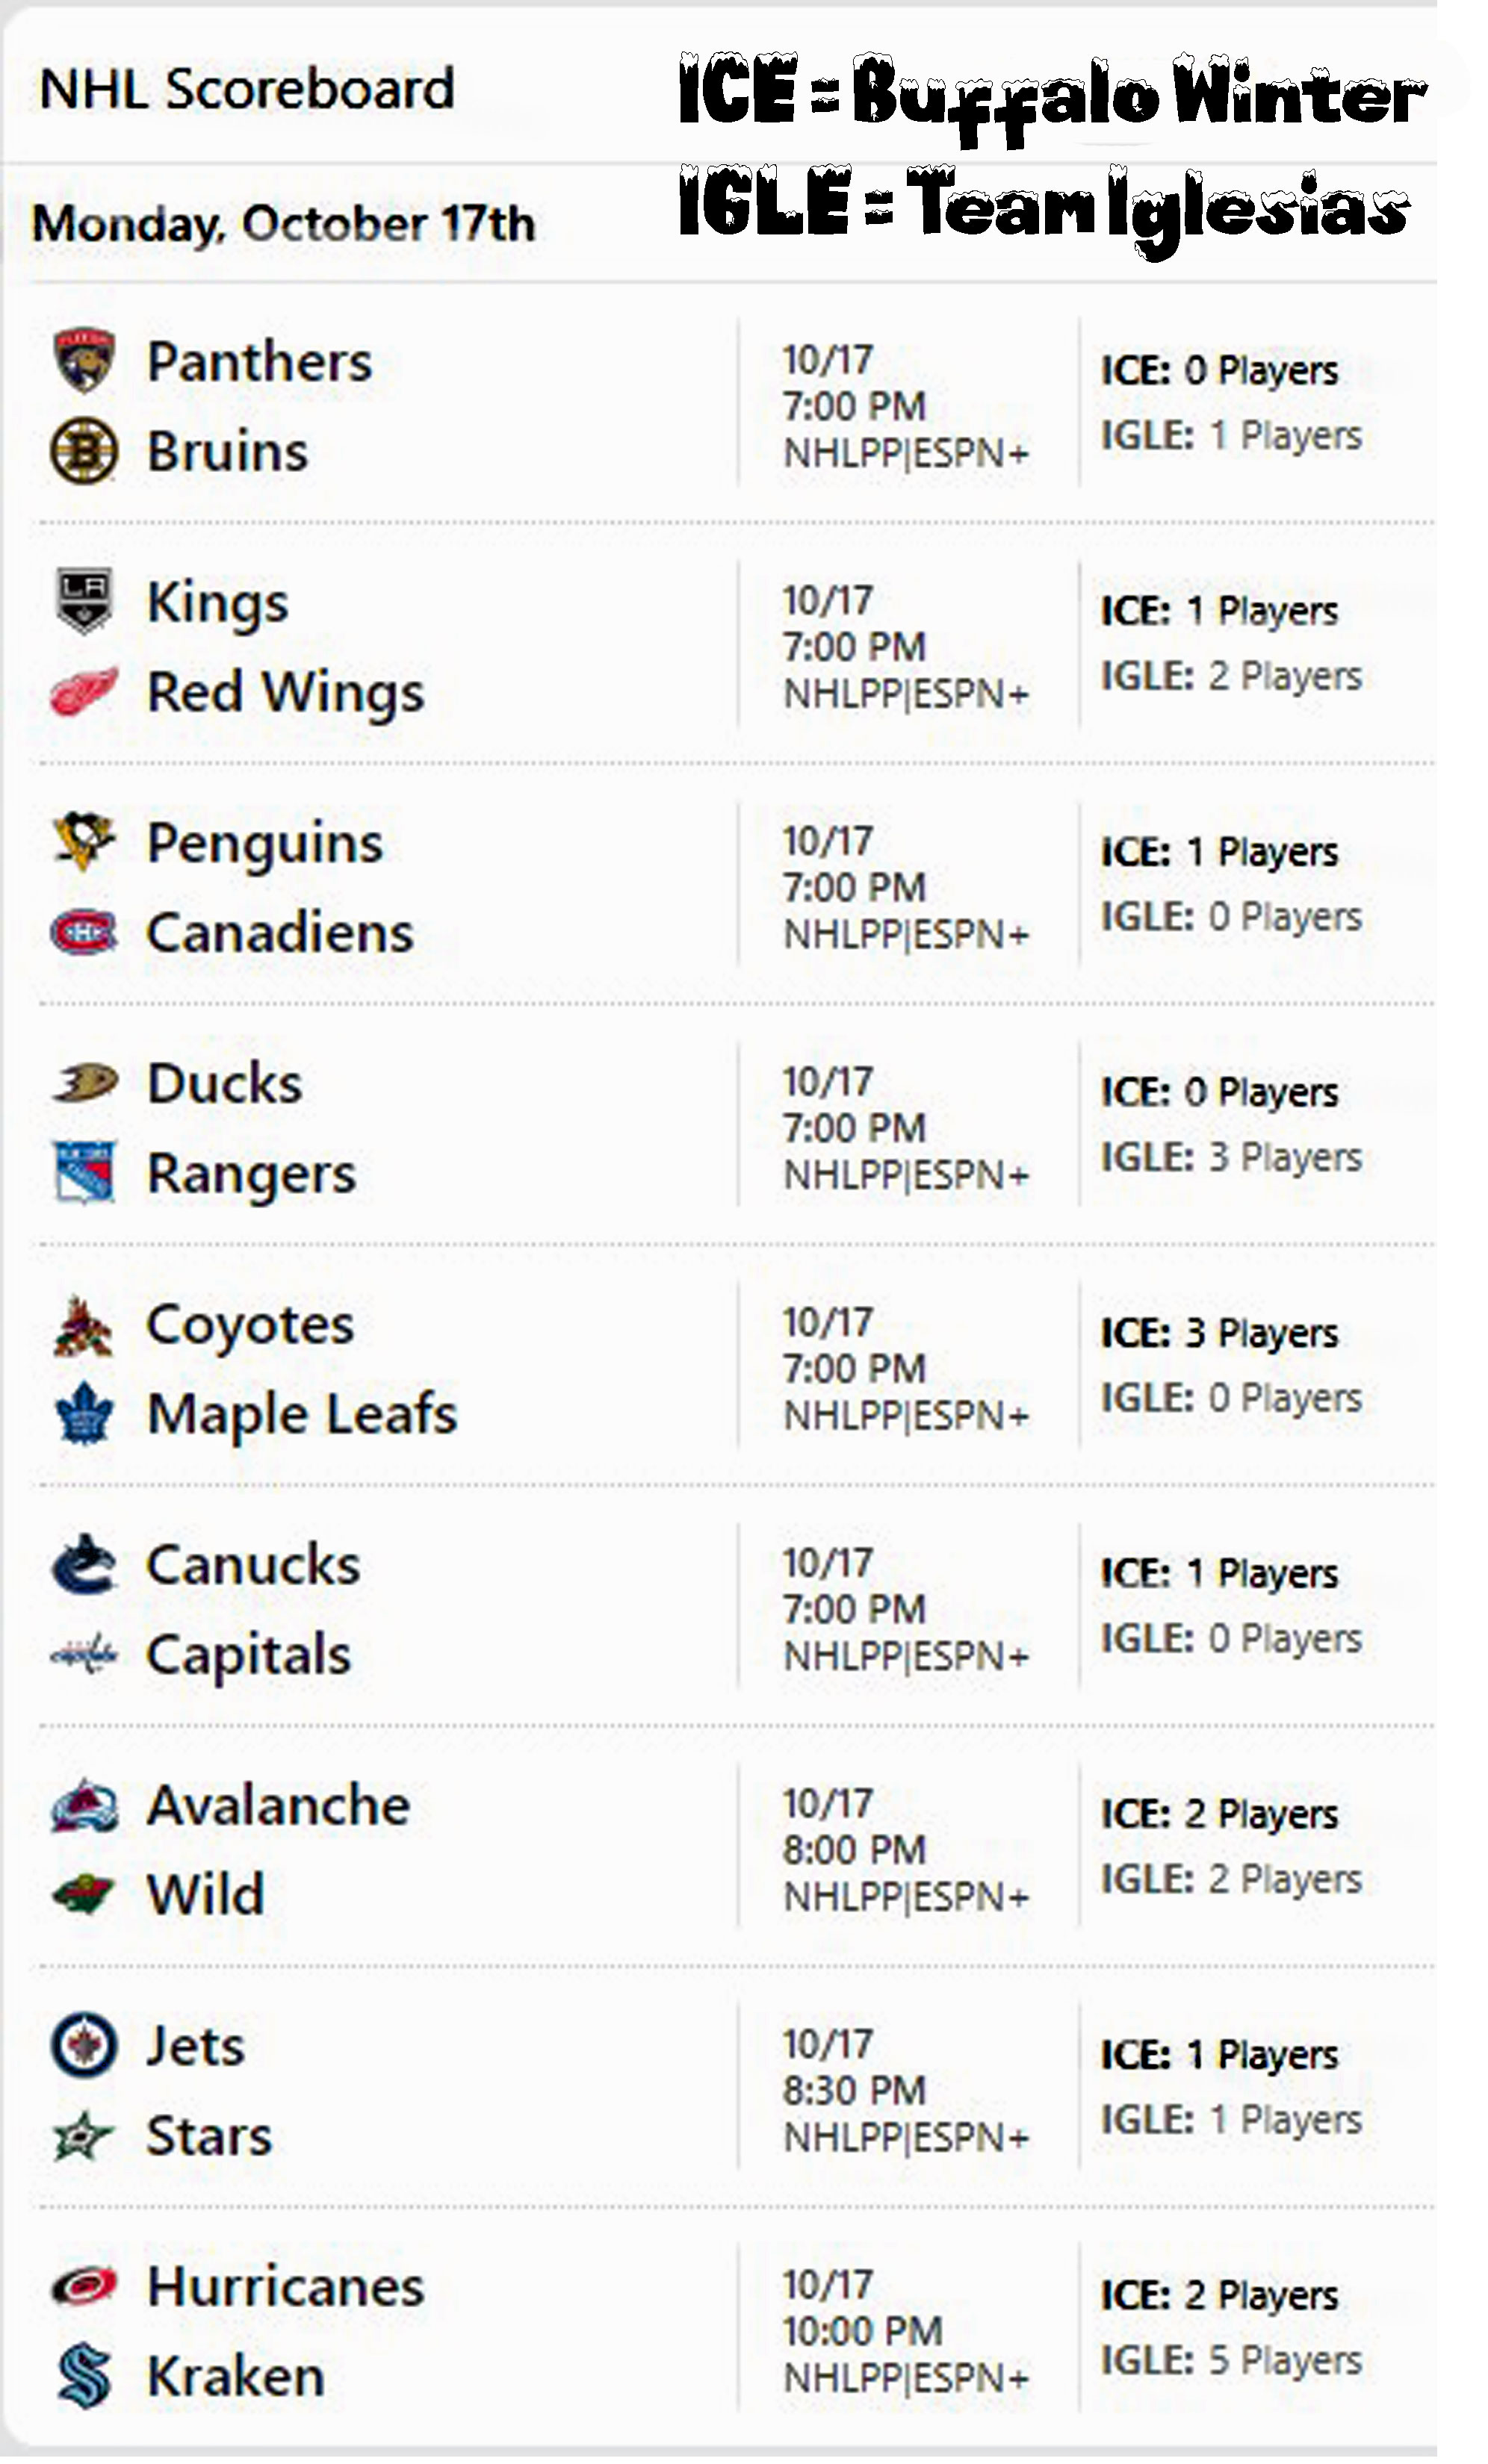This screenshot has width=1488, height=2464.
Task: Click the Florida Panthers team logo
Action: click(x=84, y=360)
